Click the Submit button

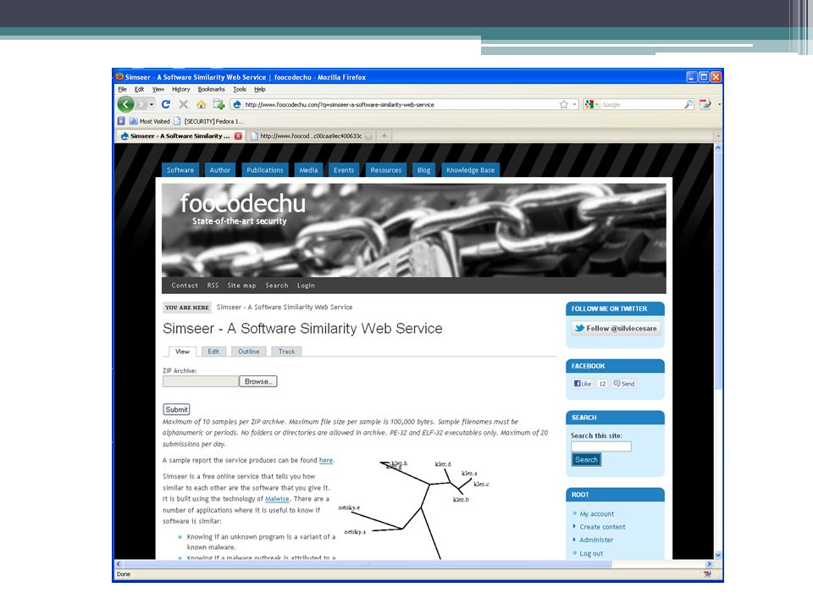coord(176,409)
